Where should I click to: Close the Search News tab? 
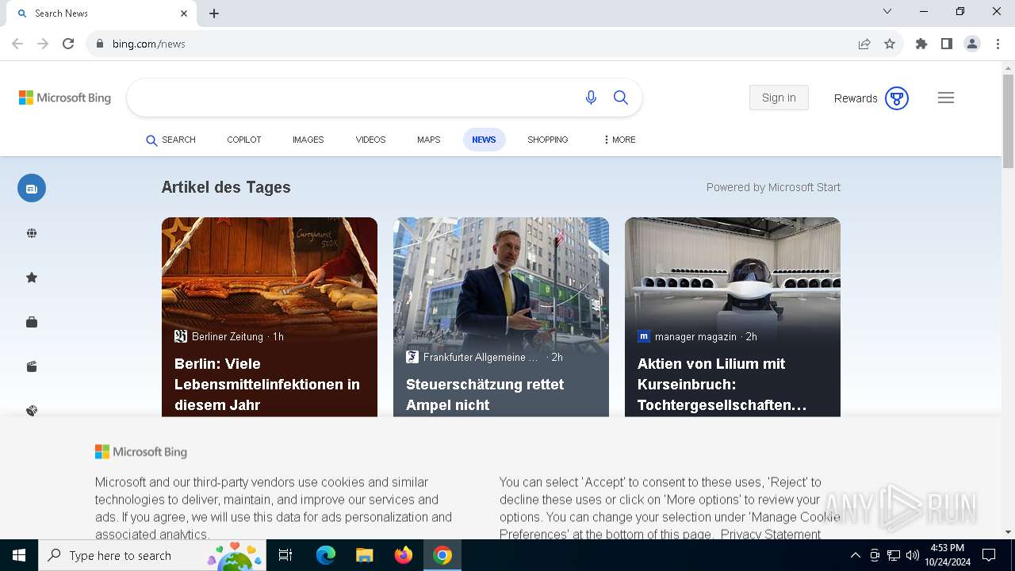(184, 13)
